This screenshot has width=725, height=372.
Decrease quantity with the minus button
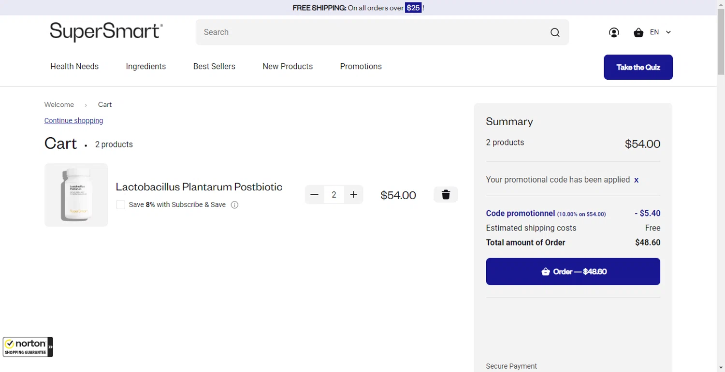coord(314,195)
